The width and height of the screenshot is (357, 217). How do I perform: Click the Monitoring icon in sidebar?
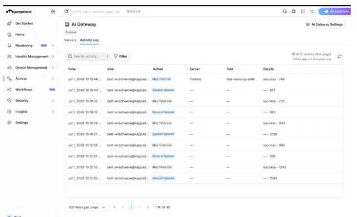pos(9,46)
